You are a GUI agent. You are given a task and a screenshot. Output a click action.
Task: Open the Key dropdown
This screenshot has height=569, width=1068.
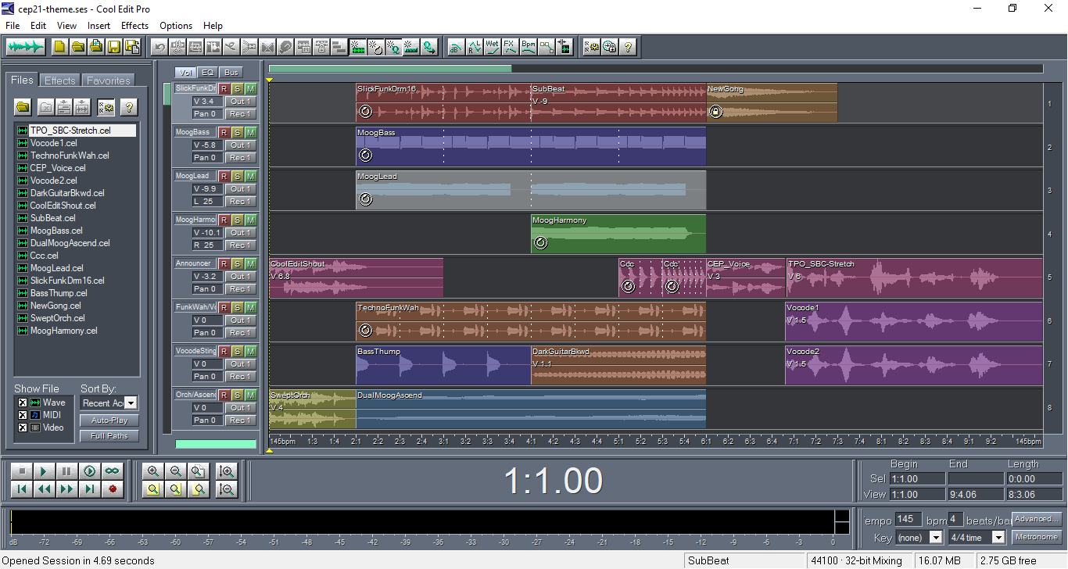click(x=936, y=538)
